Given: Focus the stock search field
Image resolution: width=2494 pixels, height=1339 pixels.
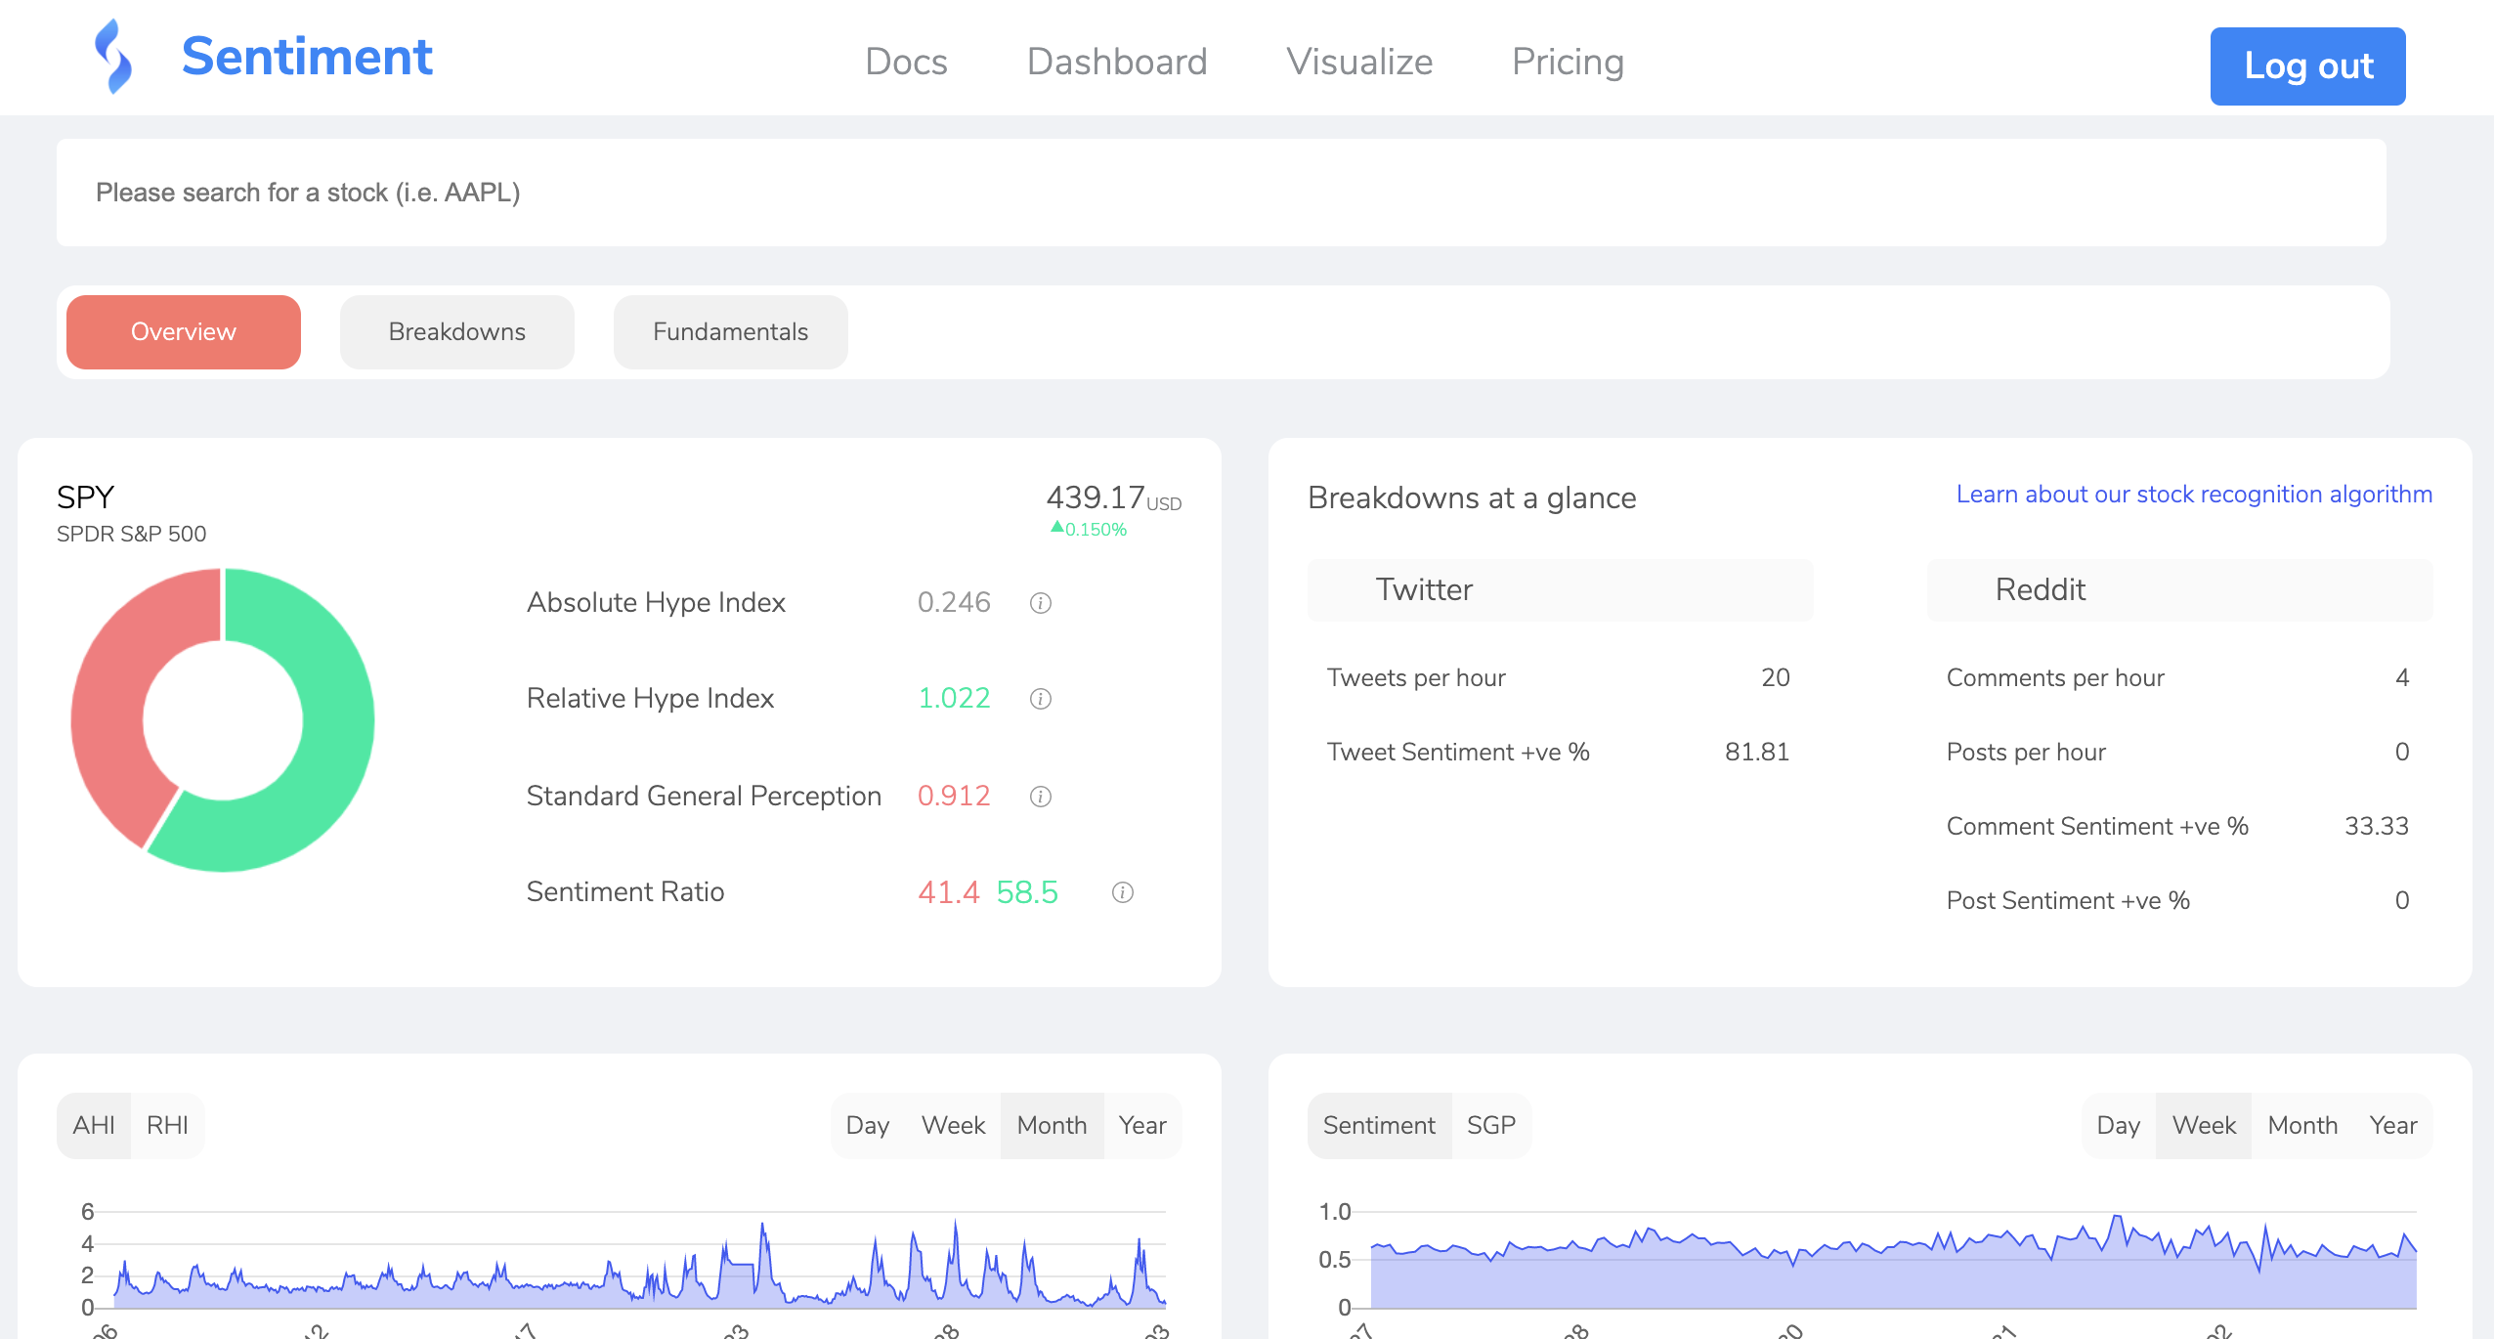Looking at the screenshot, I should [1221, 193].
